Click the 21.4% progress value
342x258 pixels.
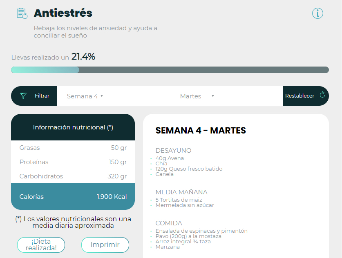coord(83,57)
